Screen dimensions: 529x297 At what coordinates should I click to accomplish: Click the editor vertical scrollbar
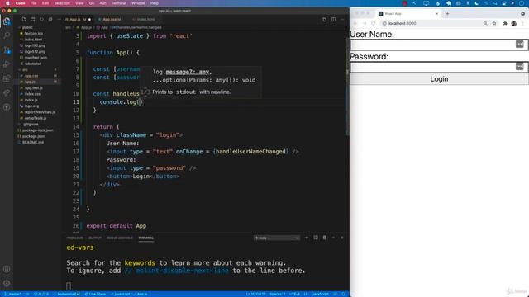tap(347, 87)
